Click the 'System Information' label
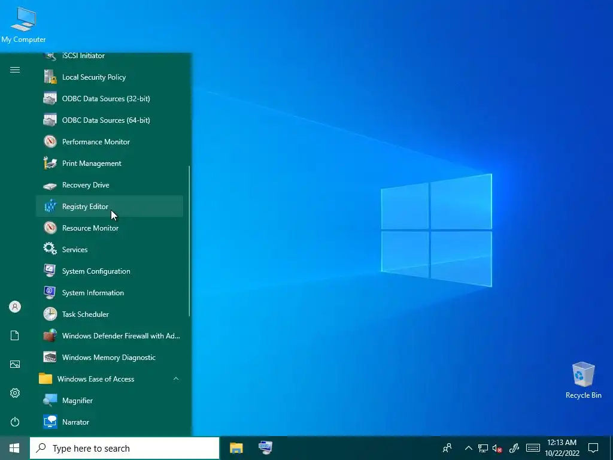Image resolution: width=613 pixels, height=460 pixels. click(93, 292)
